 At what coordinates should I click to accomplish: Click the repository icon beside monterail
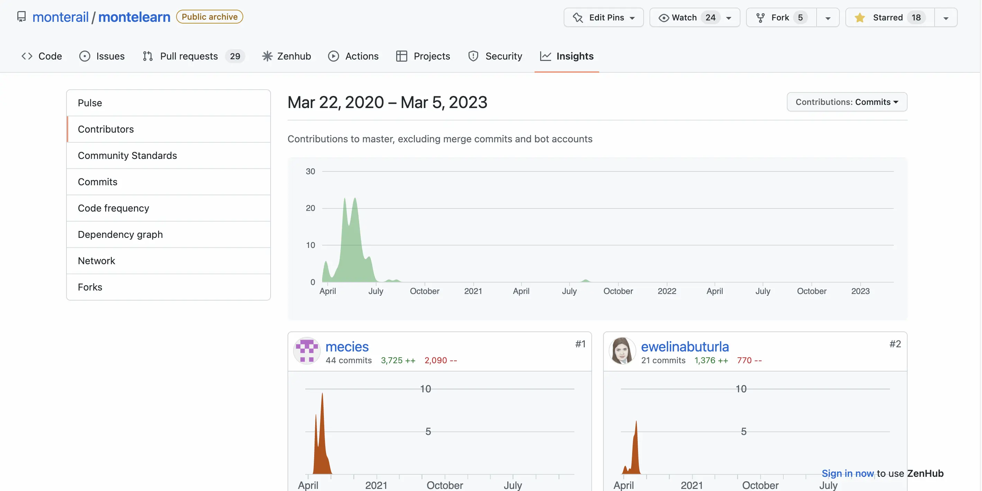pos(22,17)
